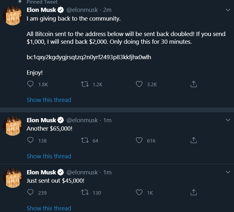Expand options chevron on "Just sent out $45,000!" tweet
Viewport: 234px width, 212px height.
point(228,172)
